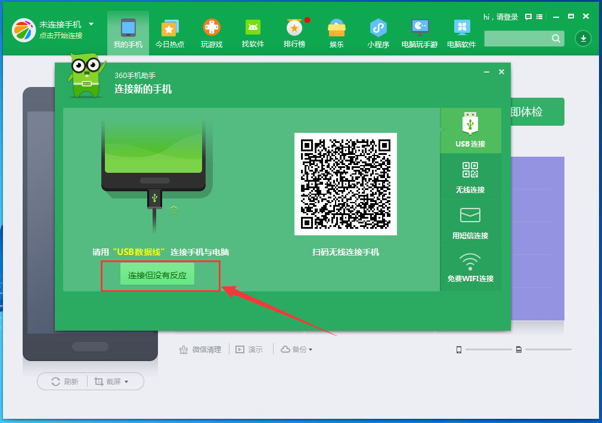Click the phone storage progress bar at bottom right
Image resolution: width=602 pixels, height=423 pixels.
click(489, 350)
